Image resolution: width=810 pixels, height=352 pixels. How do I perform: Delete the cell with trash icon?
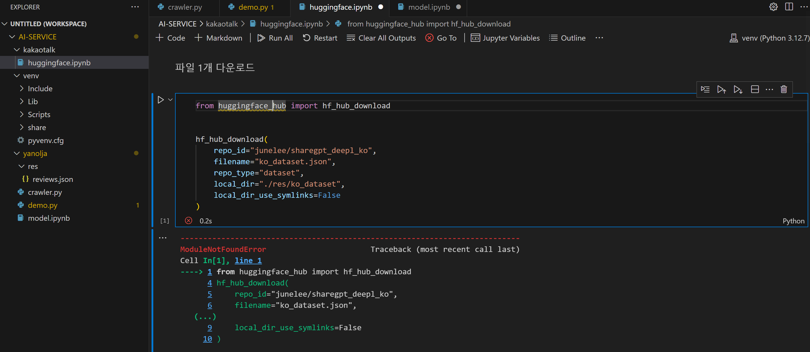(x=784, y=89)
